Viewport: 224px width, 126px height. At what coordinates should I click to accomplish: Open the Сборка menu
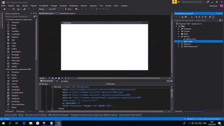pos(34,6)
